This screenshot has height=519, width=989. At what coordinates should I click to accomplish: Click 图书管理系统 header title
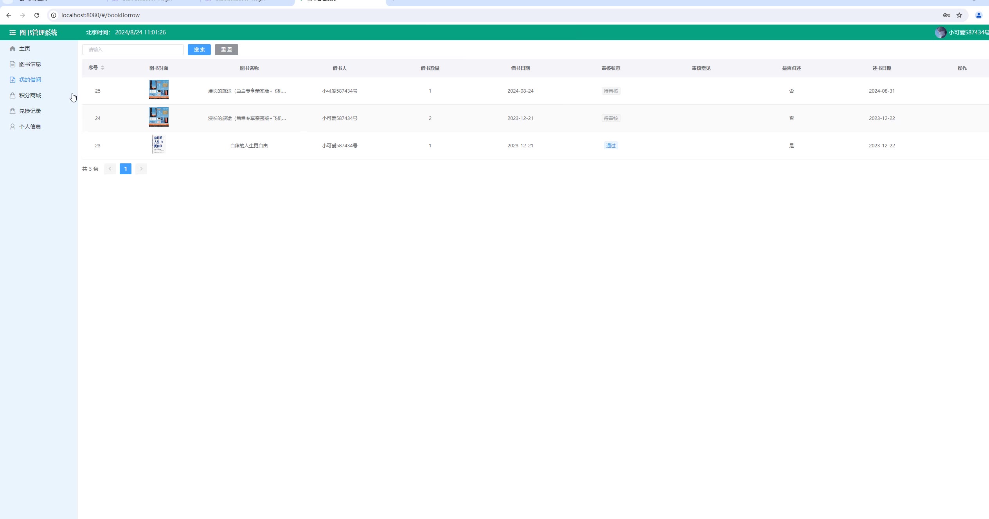[x=38, y=32]
